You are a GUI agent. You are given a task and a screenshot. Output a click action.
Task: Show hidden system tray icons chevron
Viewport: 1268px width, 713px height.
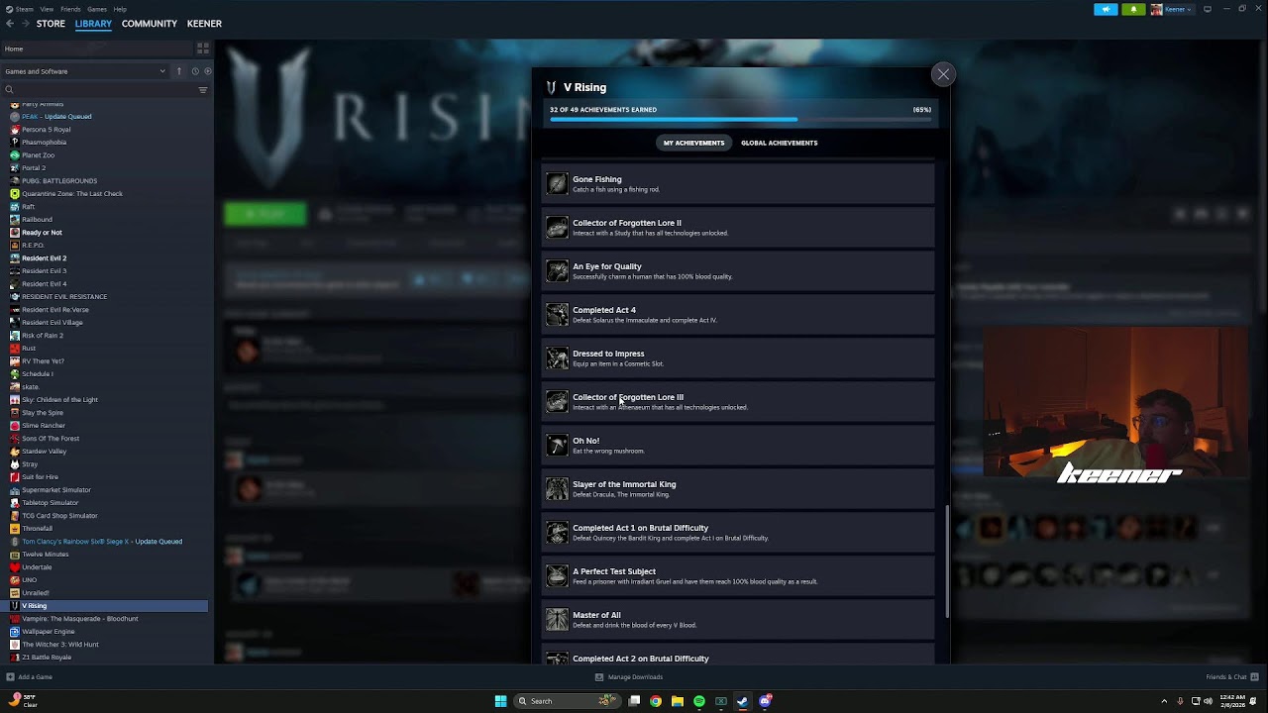click(1164, 701)
